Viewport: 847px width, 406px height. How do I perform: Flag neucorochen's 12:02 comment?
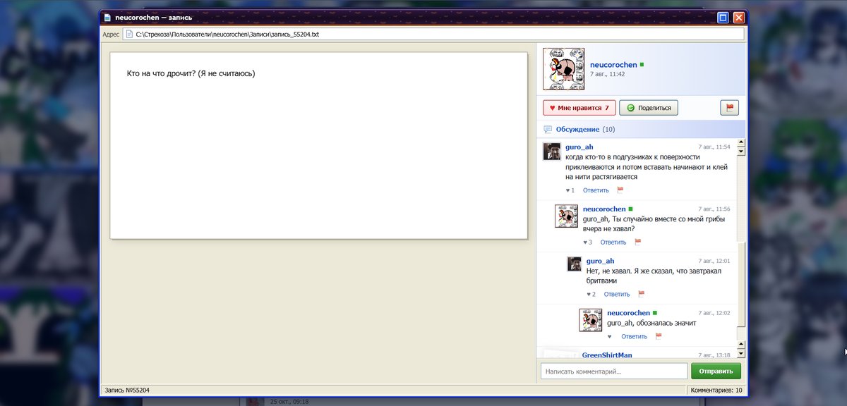pos(659,337)
